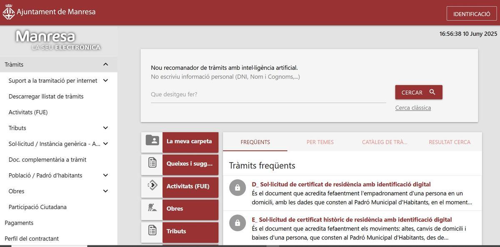Click the Obres construction worker icon
This screenshot has width=500, height=247.
152,208
